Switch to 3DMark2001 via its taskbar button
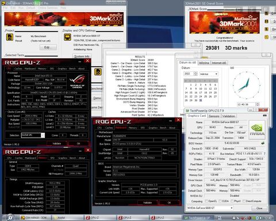Screen dimensions: 276x221 (x=36, y=218)
